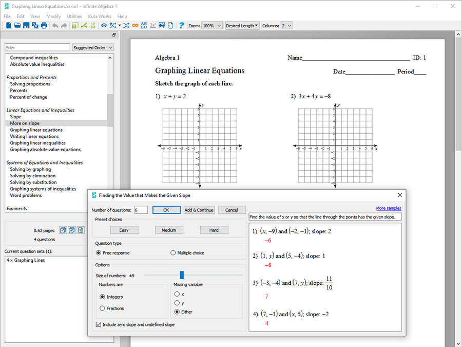This screenshot has width=462, height=347.
Task: Click the page layout icon before Help
Action: pyautogui.click(x=170, y=26)
